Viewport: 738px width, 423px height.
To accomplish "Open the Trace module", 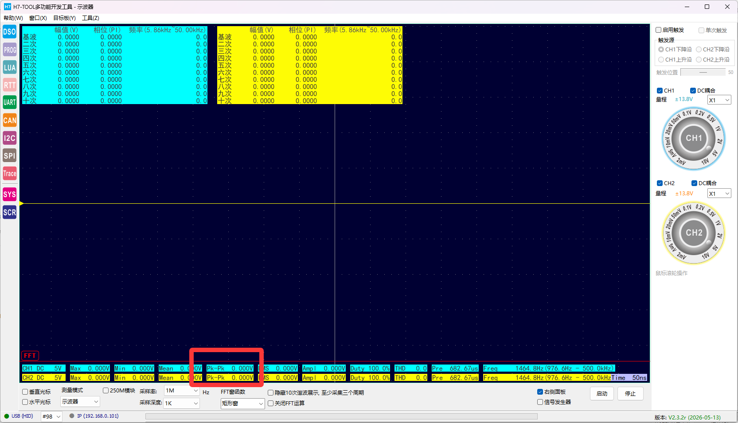I will (x=10, y=173).
